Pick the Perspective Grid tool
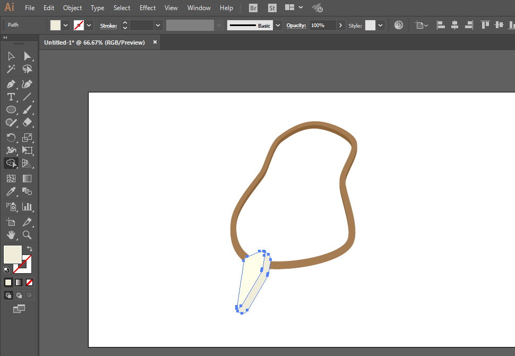The width and height of the screenshot is (515, 356). click(x=27, y=163)
